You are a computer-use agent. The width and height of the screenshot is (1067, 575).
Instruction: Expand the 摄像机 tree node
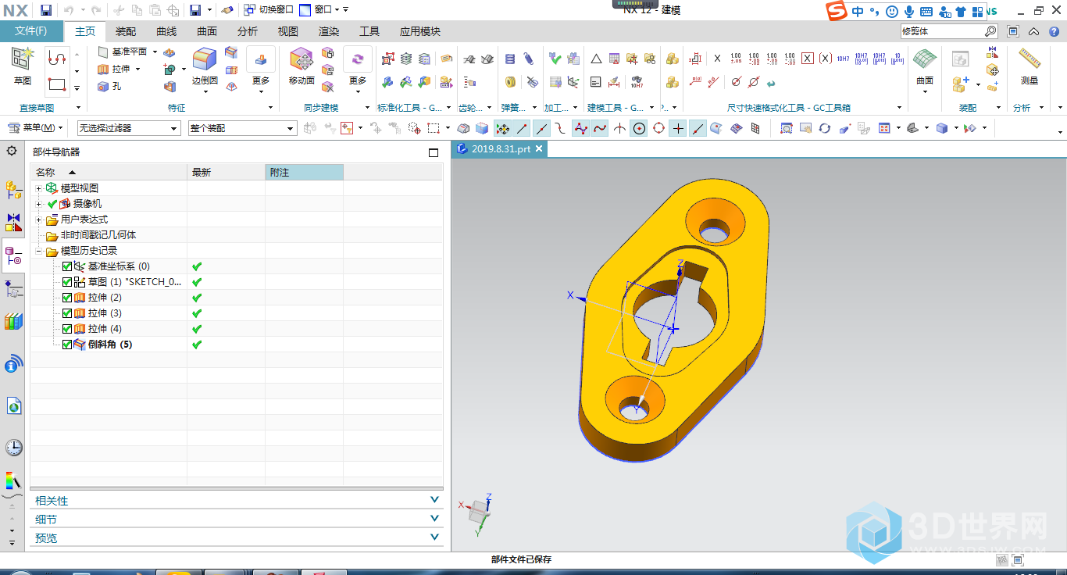point(39,204)
